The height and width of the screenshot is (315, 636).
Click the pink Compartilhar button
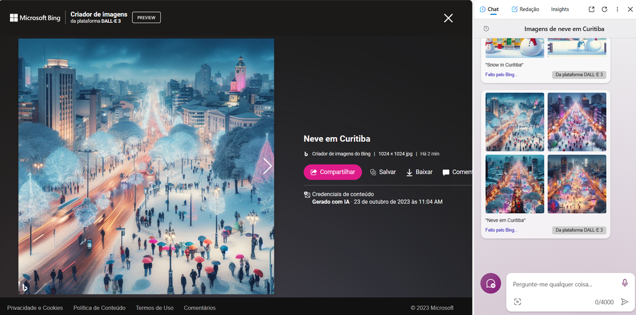click(332, 172)
